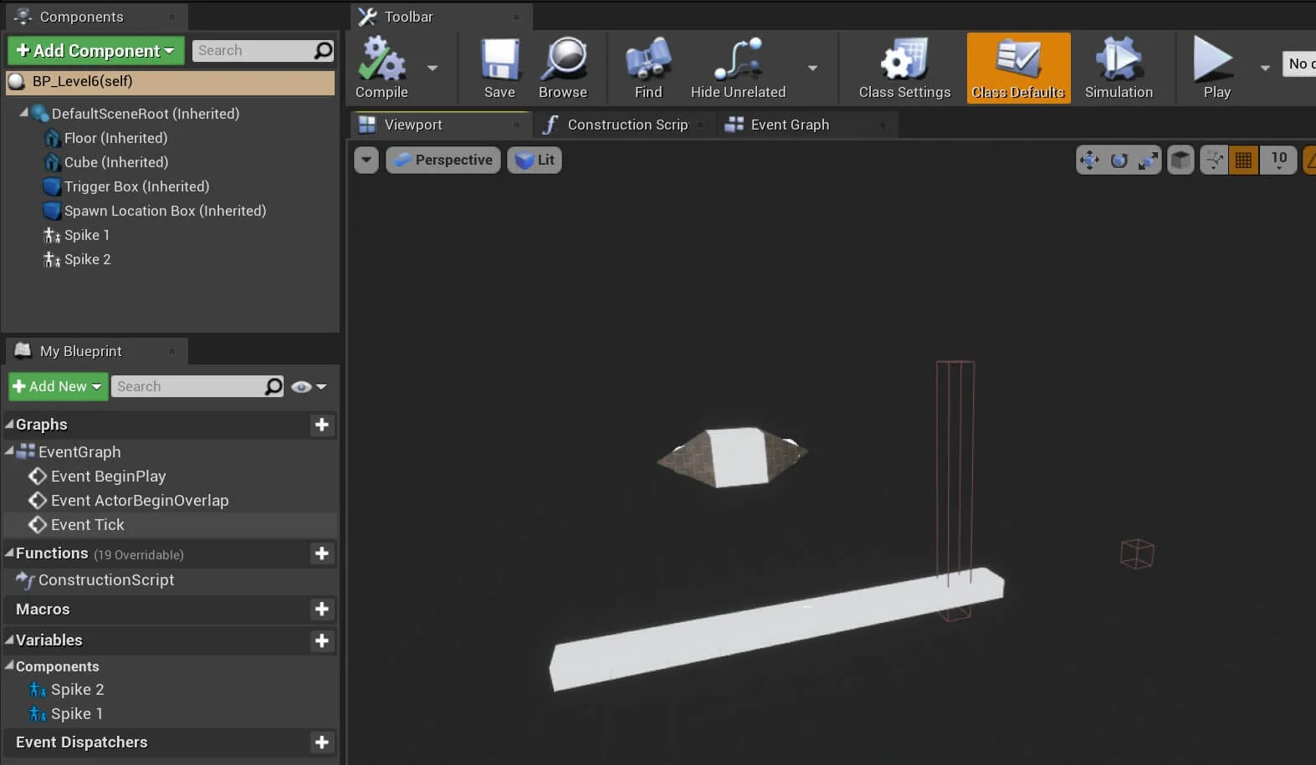Select Spike 1 in the components tree
Screen dimensions: 1316x765
(x=87, y=235)
